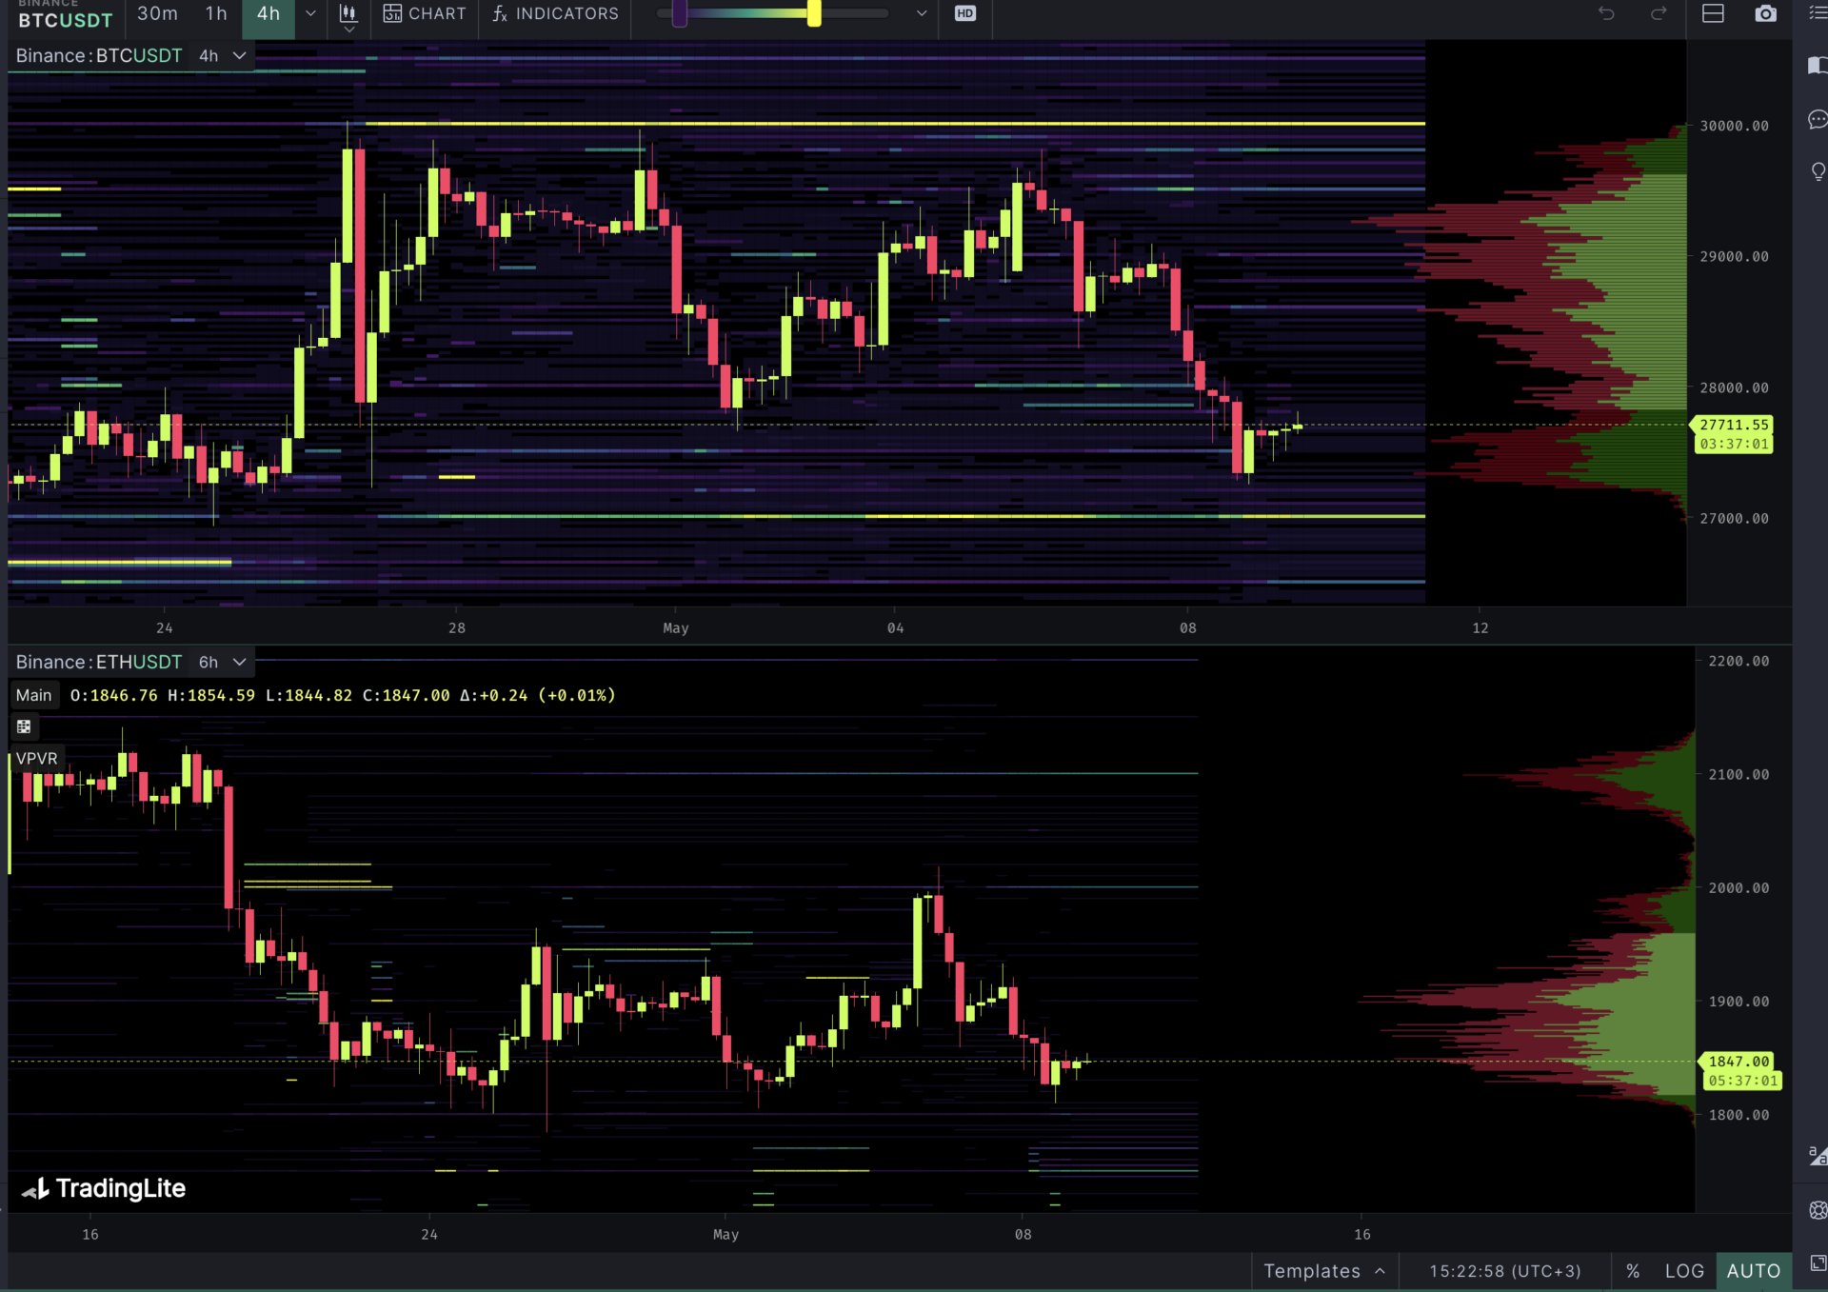Open the timeframe dropdown arrow next to 4h
The width and height of the screenshot is (1828, 1292).
(x=310, y=14)
